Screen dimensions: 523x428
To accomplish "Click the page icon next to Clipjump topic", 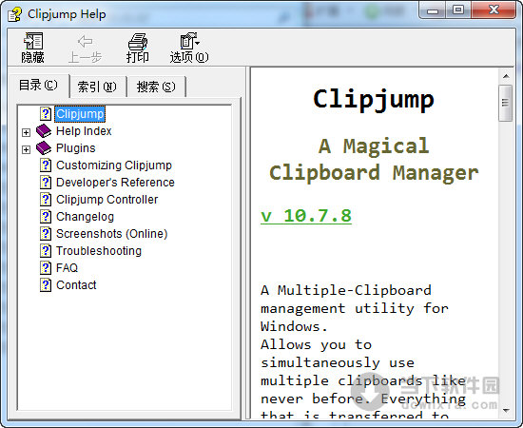I will click(46, 114).
